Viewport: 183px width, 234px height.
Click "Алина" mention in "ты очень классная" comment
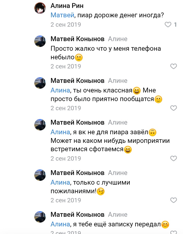pos(60,90)
